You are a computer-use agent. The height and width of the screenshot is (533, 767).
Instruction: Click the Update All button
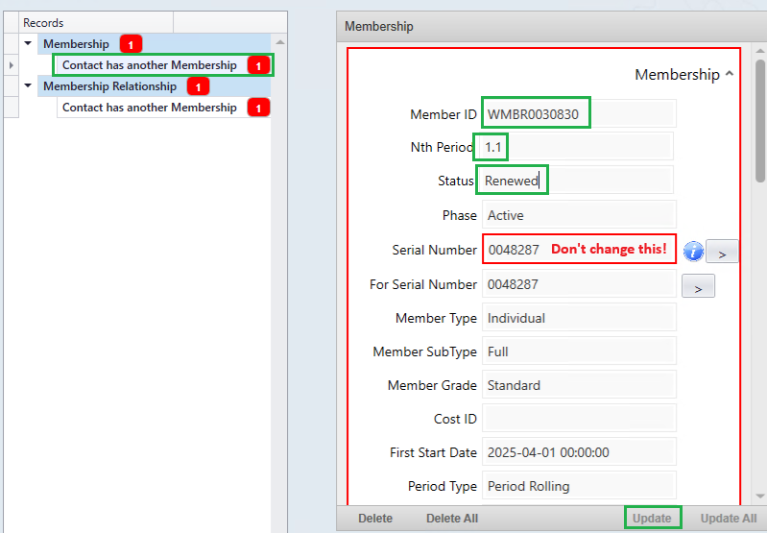pyautogui.click(x=729, y=518)
